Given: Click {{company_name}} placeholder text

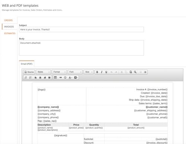Looking at the screenshot, I should (x=48, y=107).
